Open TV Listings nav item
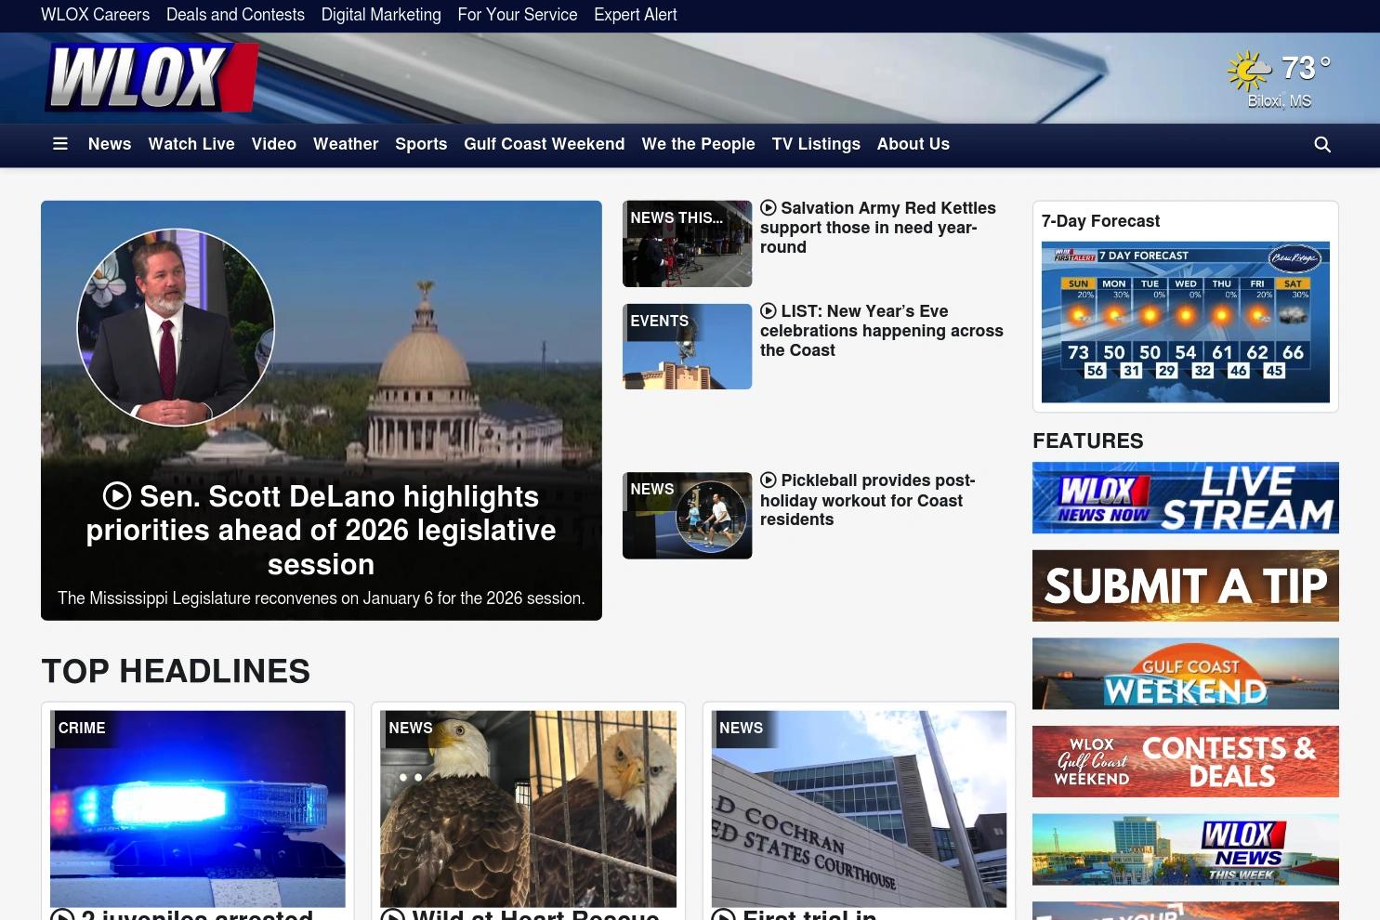Image resolution: width=1380 pixels, height=920 pixels. 816,144
